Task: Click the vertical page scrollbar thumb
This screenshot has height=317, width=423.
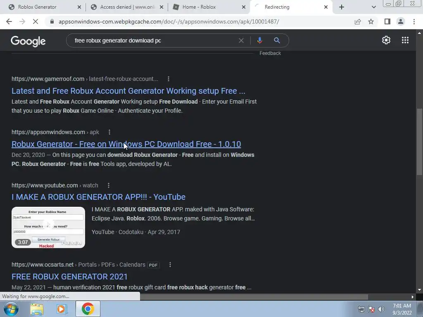Action: (419, 142)
